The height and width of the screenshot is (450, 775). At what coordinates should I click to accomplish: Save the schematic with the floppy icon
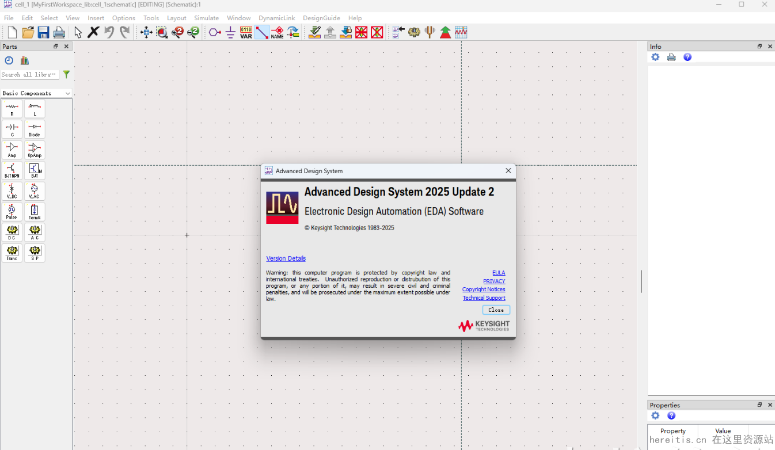coord(43,32)
